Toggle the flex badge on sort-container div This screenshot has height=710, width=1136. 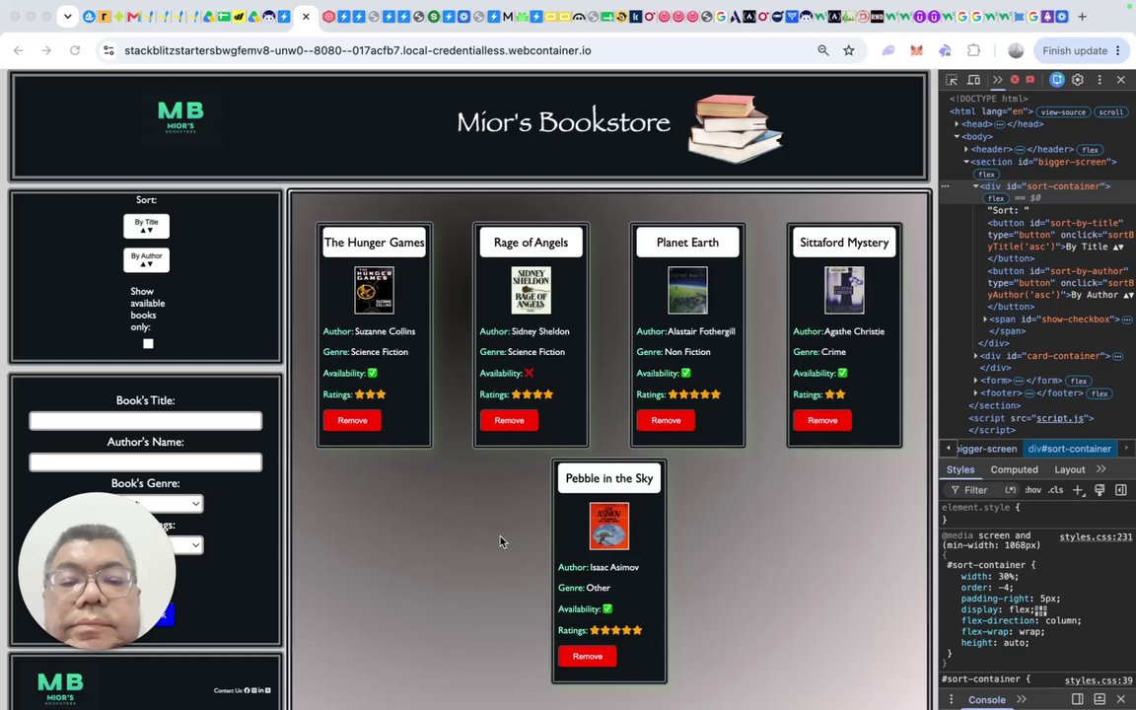995,198
